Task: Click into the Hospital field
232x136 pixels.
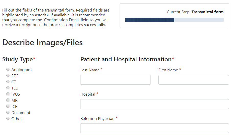Action: point(154,104)
